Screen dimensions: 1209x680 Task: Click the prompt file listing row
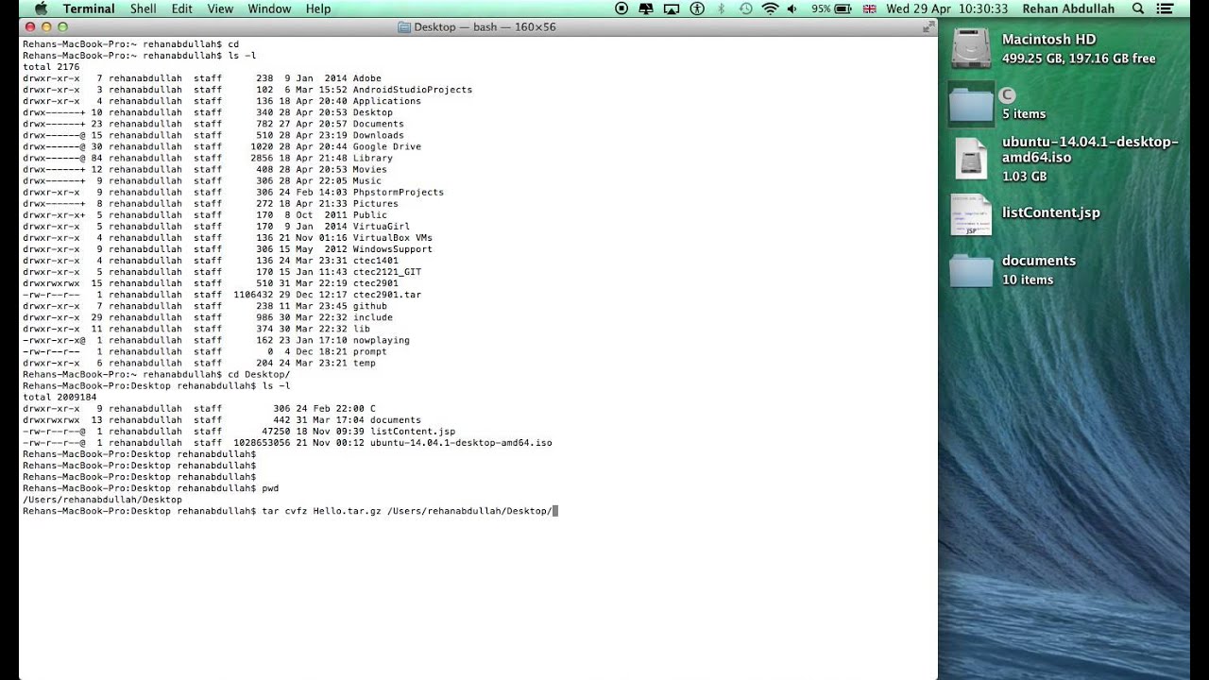pos(205,351)
